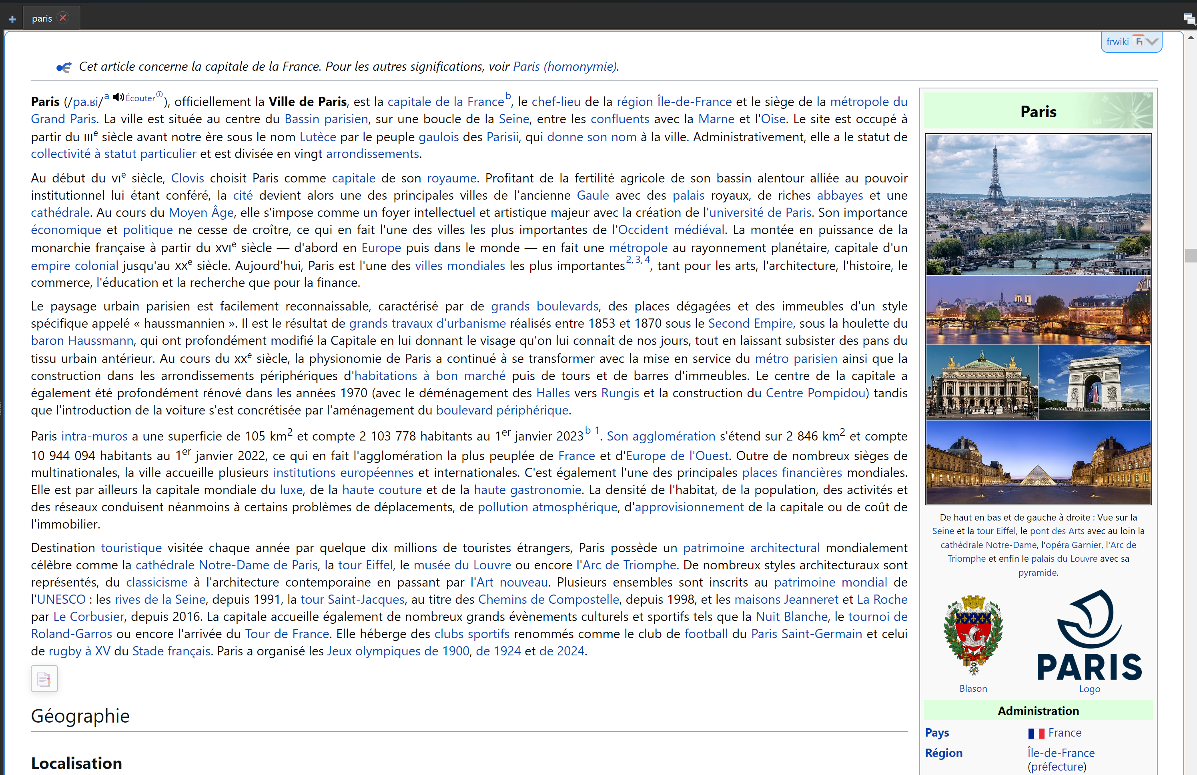
Task: Click the Île-de-France region link in infobox
Action: pyautogui.click(x=1061, y=753)
